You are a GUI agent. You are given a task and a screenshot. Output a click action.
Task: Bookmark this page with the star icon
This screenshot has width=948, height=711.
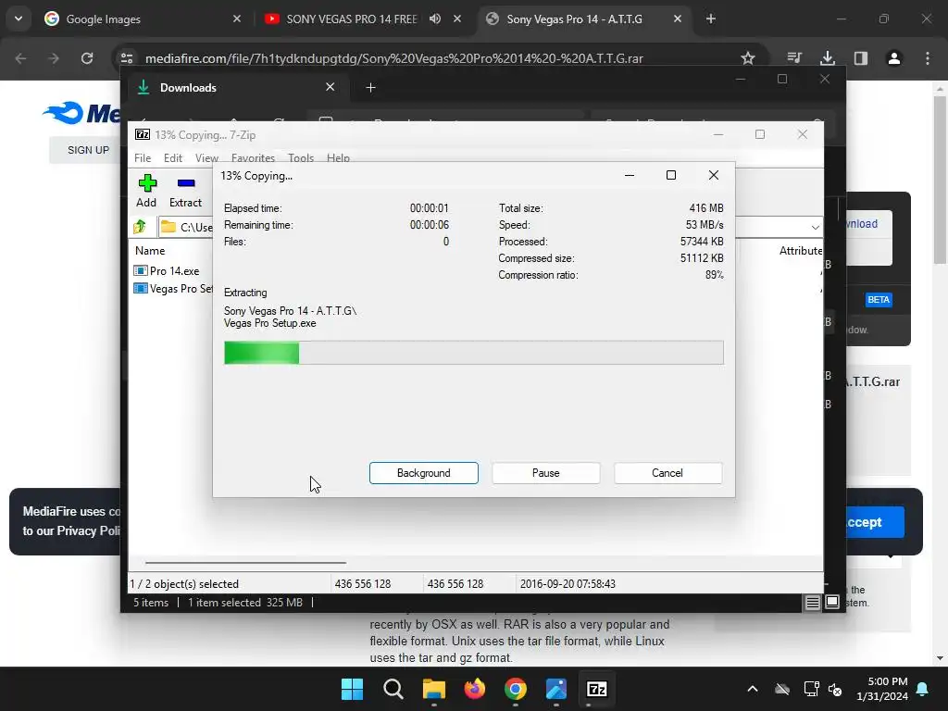(x=748, y=58)
